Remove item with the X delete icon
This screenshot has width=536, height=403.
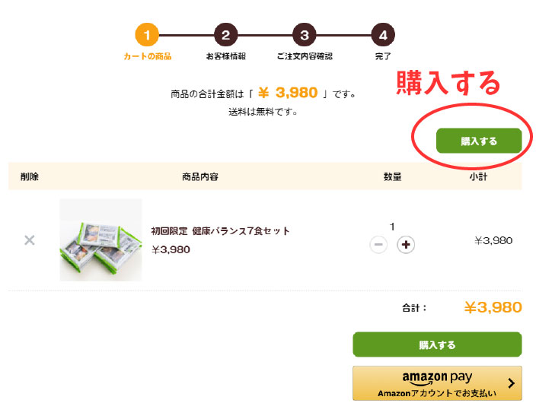tap(30, 240)
